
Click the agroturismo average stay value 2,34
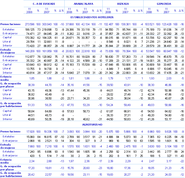32,161
